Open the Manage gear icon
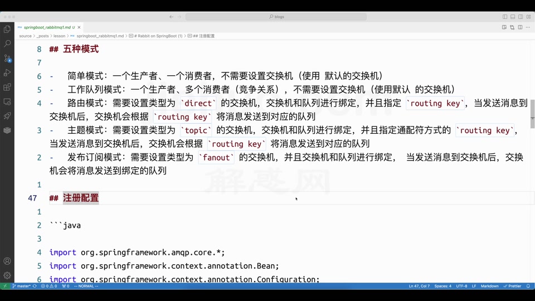Screen dimensions: 535x301 [x=7, y=275]
